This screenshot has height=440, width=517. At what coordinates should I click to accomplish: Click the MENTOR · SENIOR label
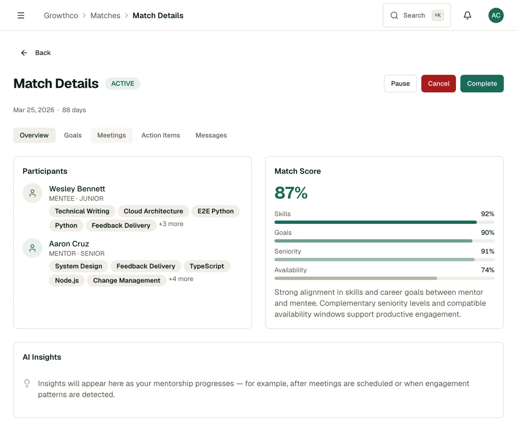pos(77,254)
